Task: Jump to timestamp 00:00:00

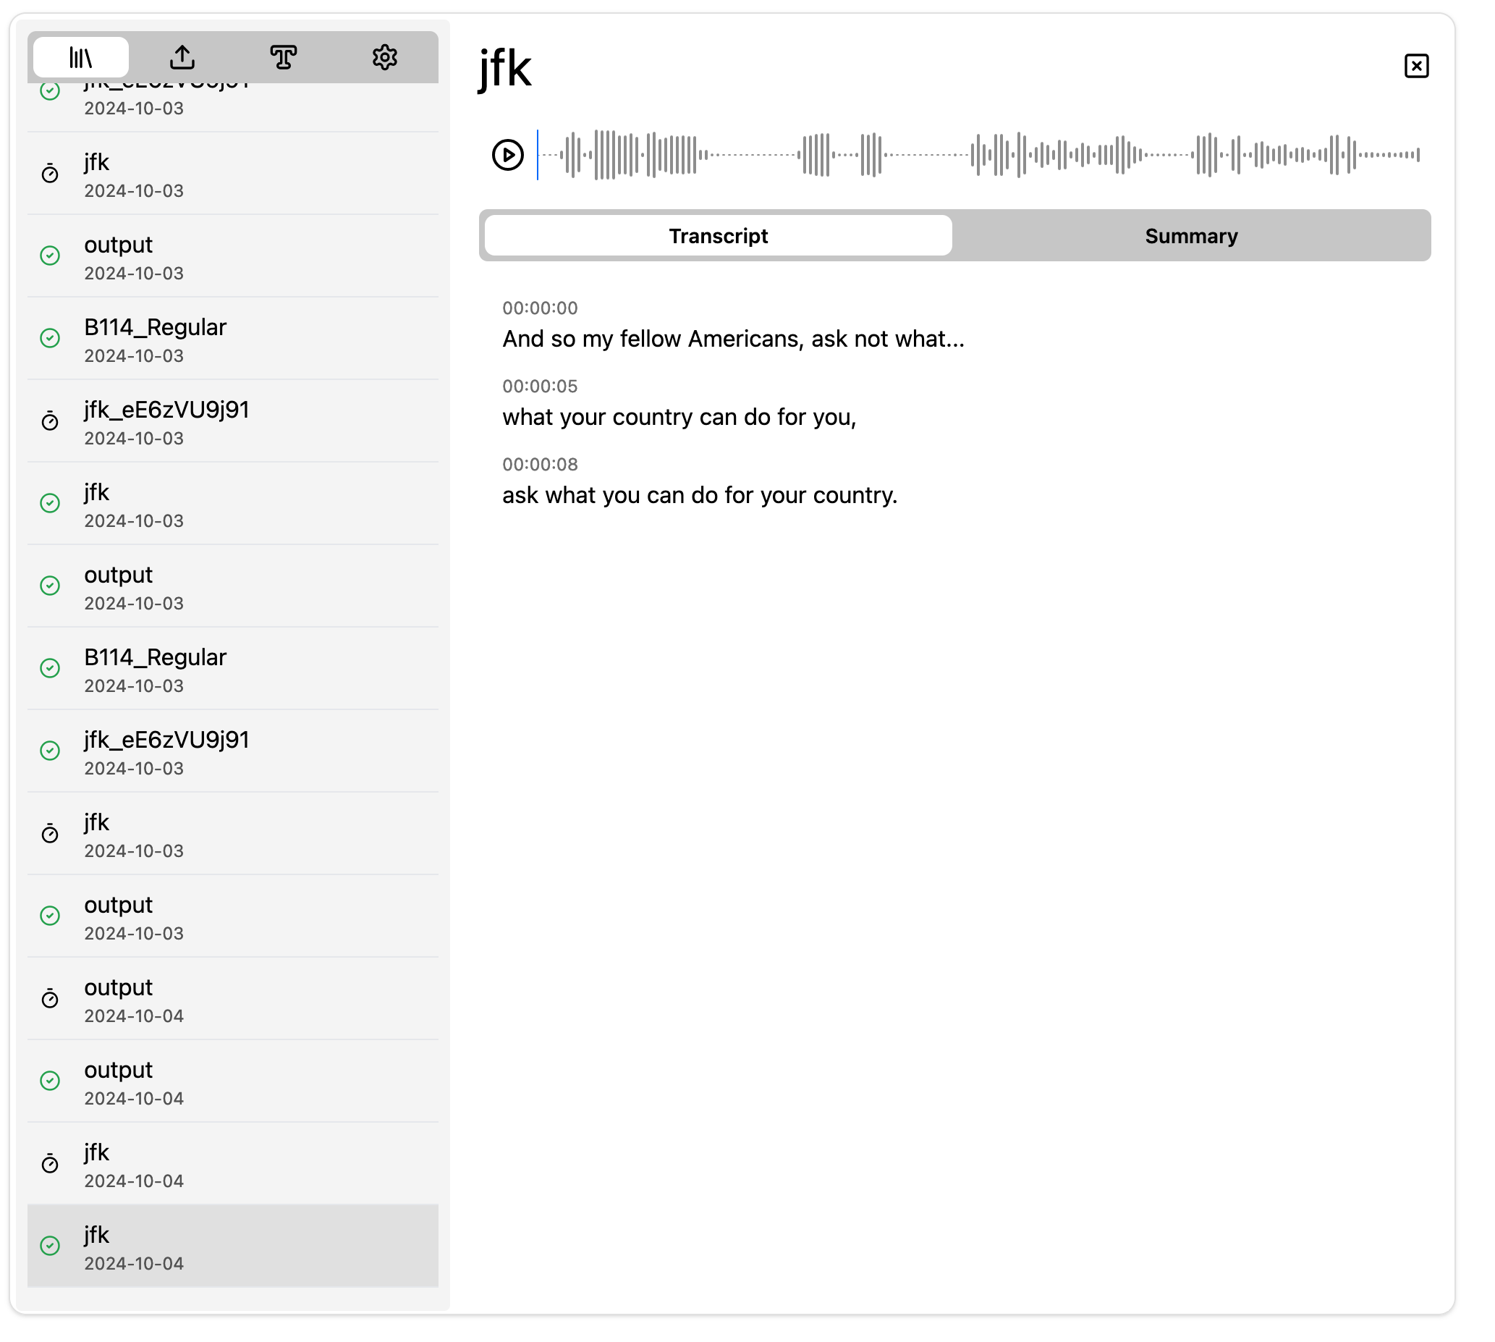Action: [540, 308]
